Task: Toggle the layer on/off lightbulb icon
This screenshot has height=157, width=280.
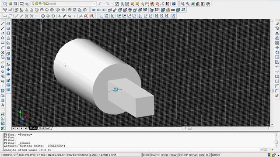Action: tap(33, 3)
